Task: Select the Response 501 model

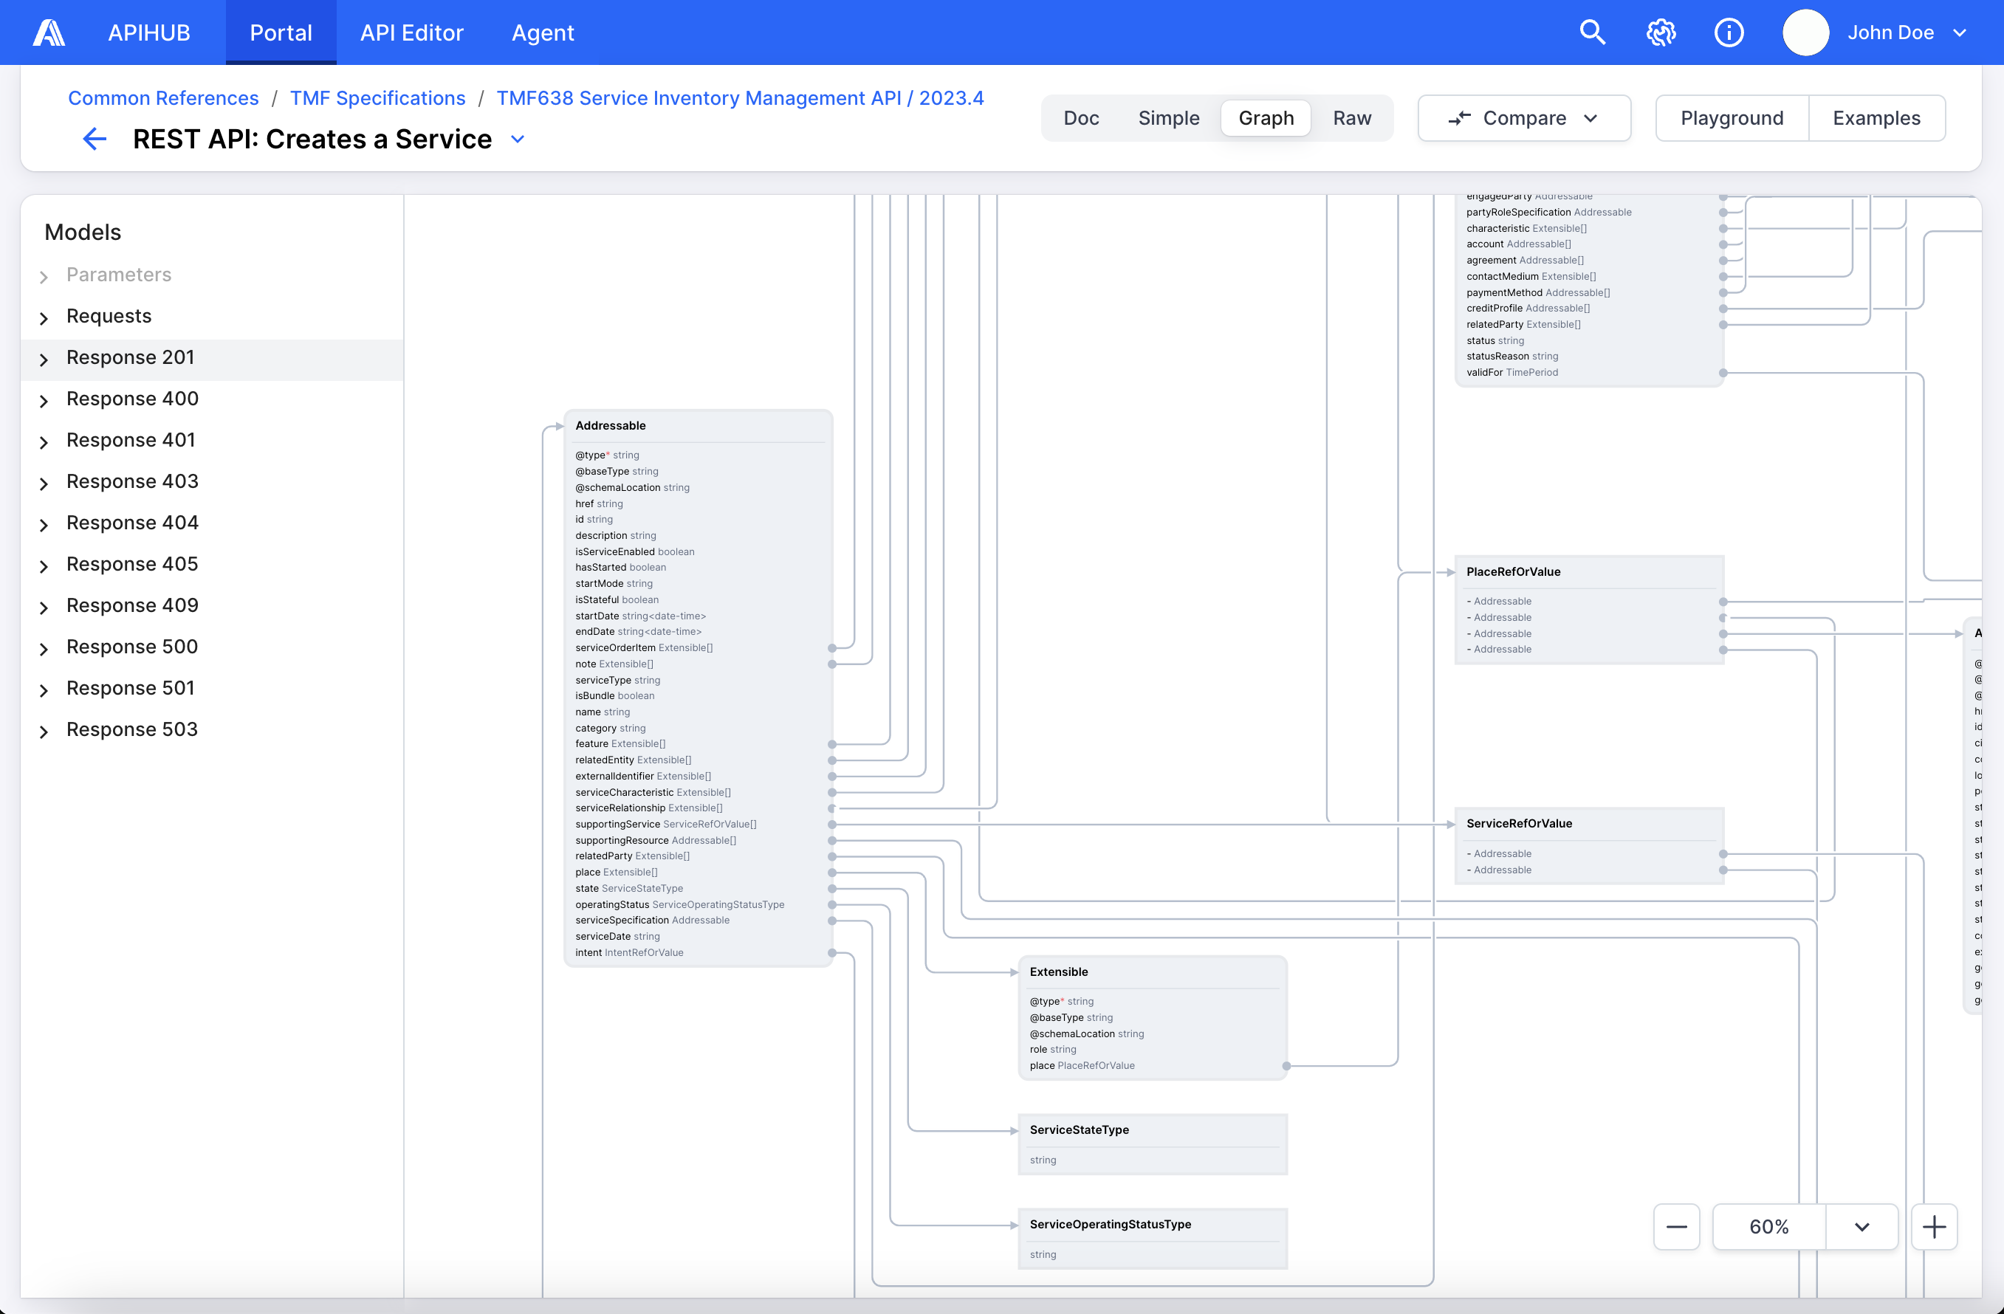Action: (131, 688)
